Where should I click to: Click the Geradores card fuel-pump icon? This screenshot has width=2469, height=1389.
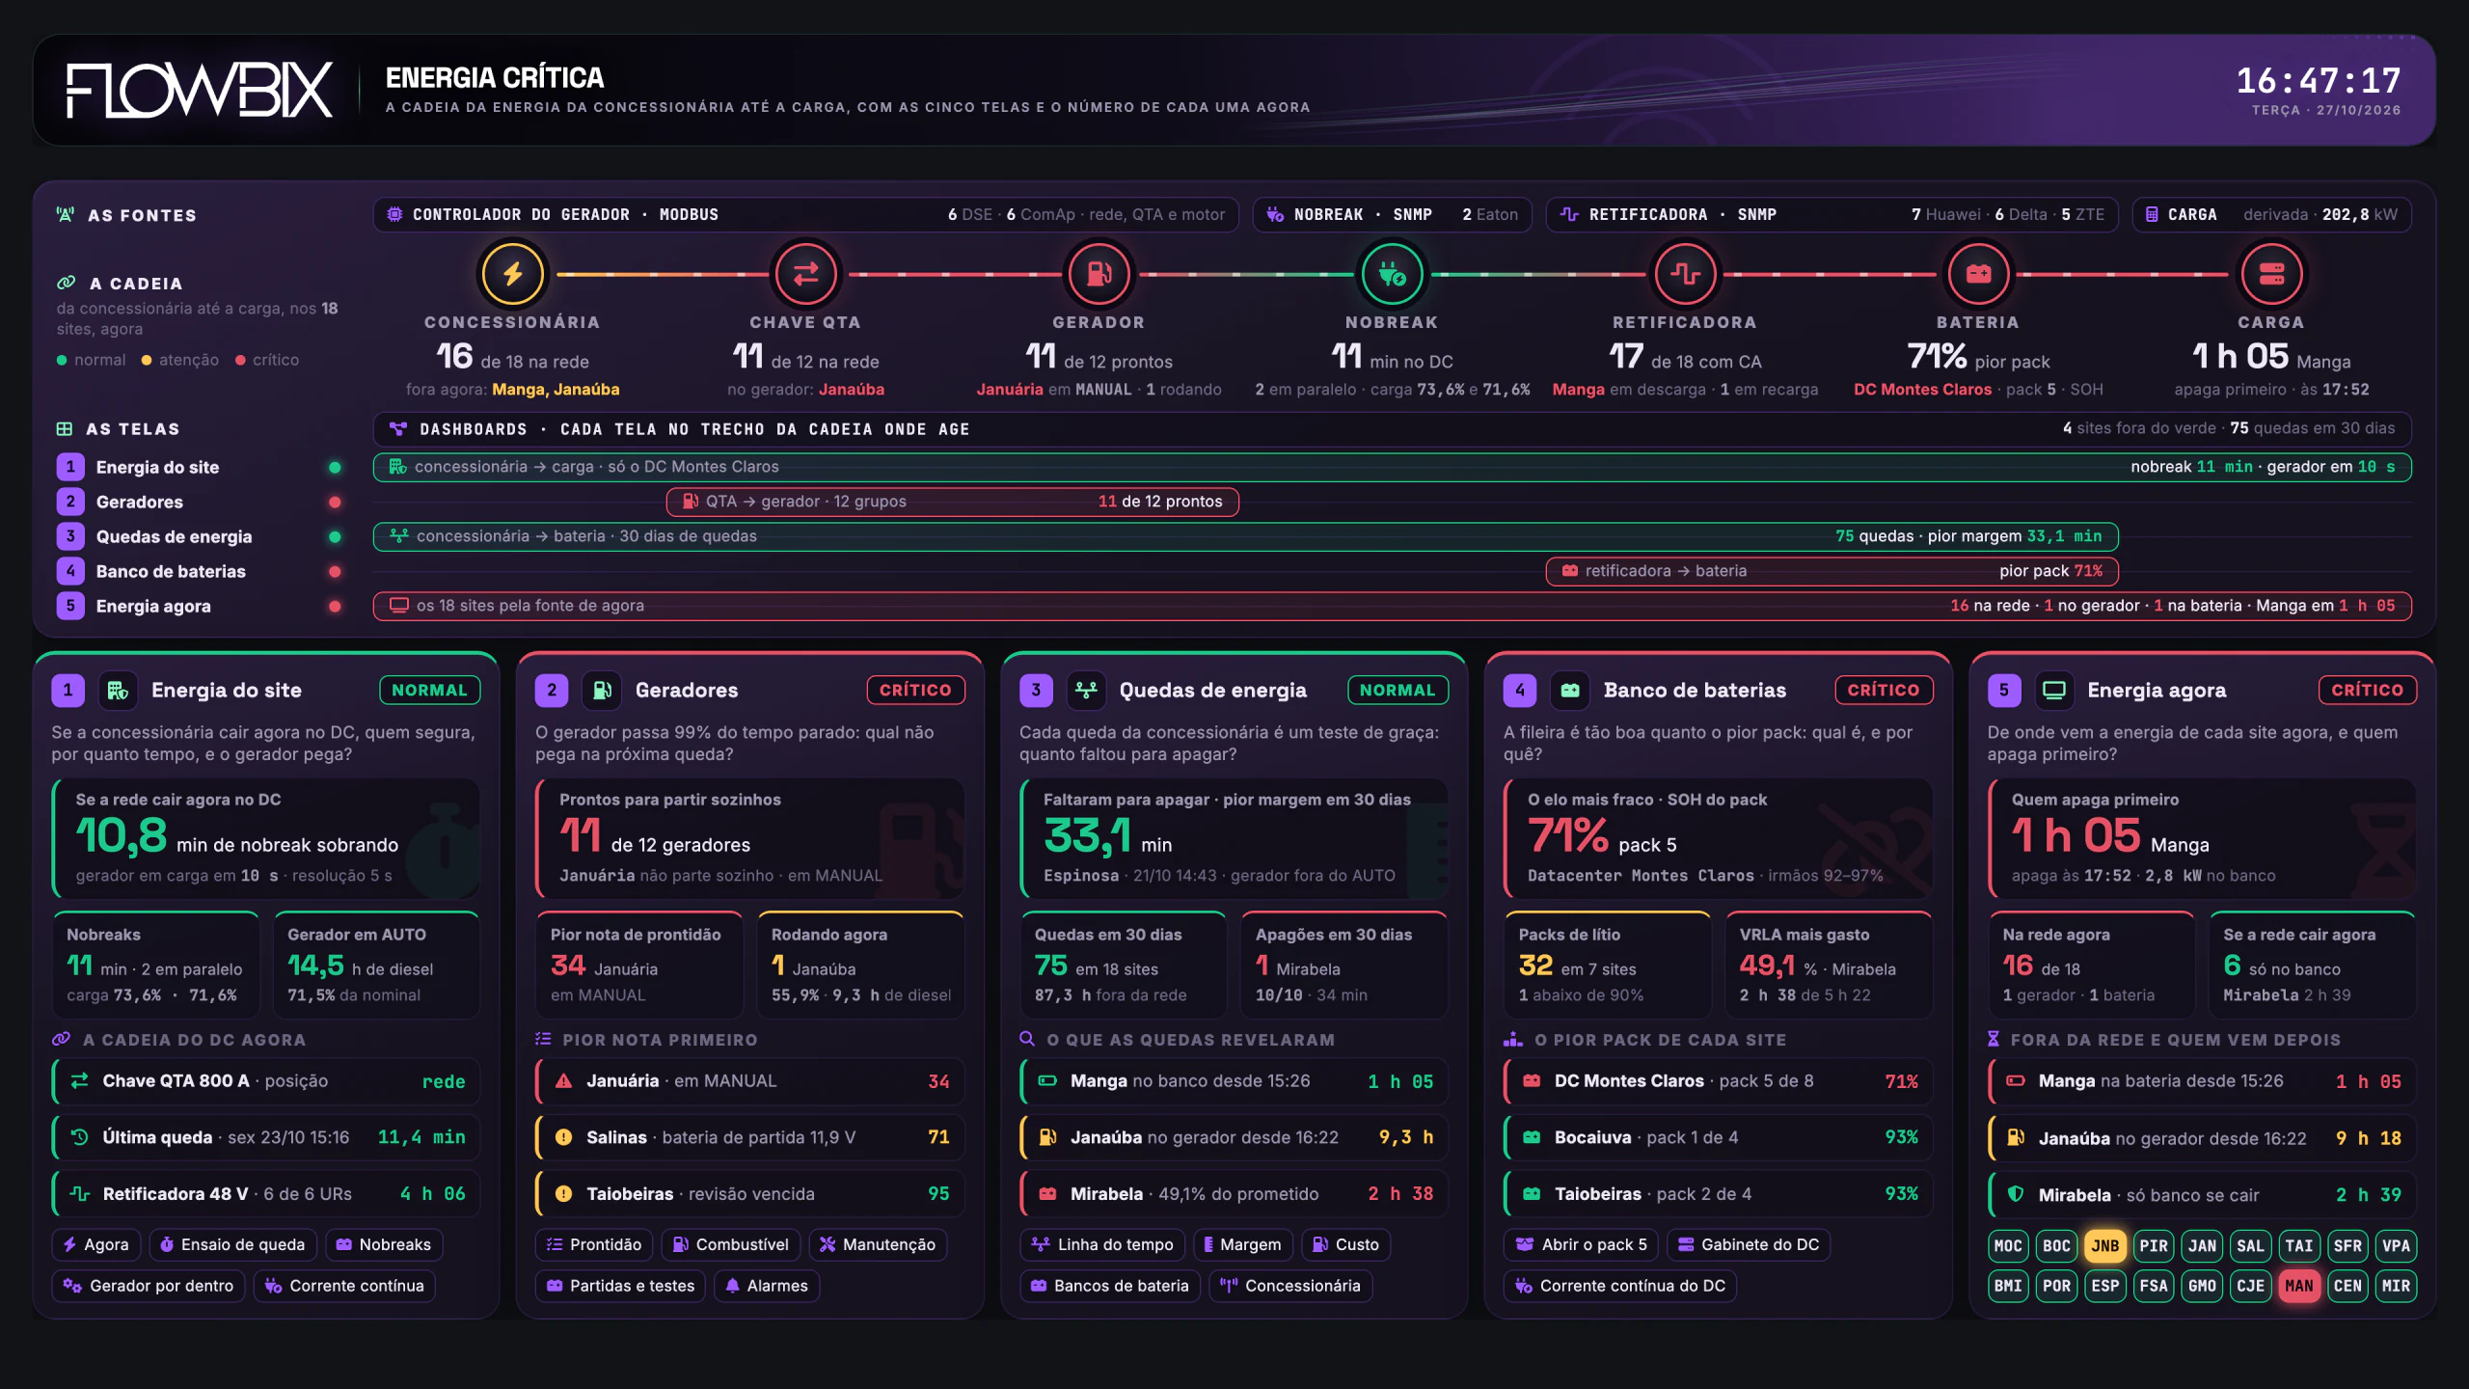point(602,690)
